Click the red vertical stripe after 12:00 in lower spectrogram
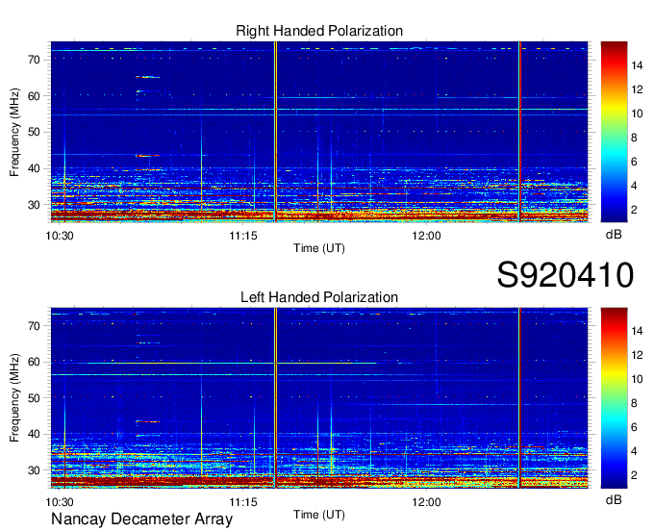Viewport: 654px width, 531px height. pos(520,398)
